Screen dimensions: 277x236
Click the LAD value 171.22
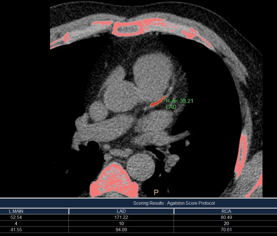(x=121, y=217)
